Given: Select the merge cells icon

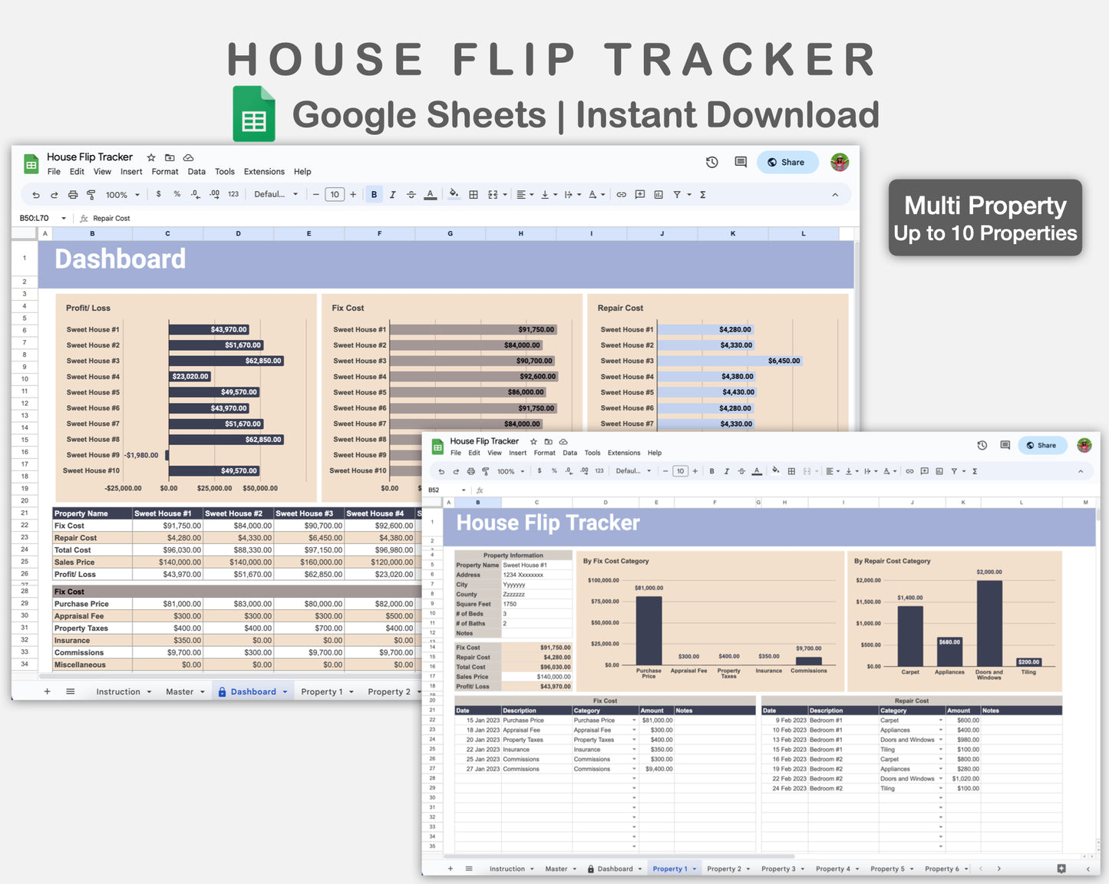Looking at the screenshot, I should pos(492,194).
